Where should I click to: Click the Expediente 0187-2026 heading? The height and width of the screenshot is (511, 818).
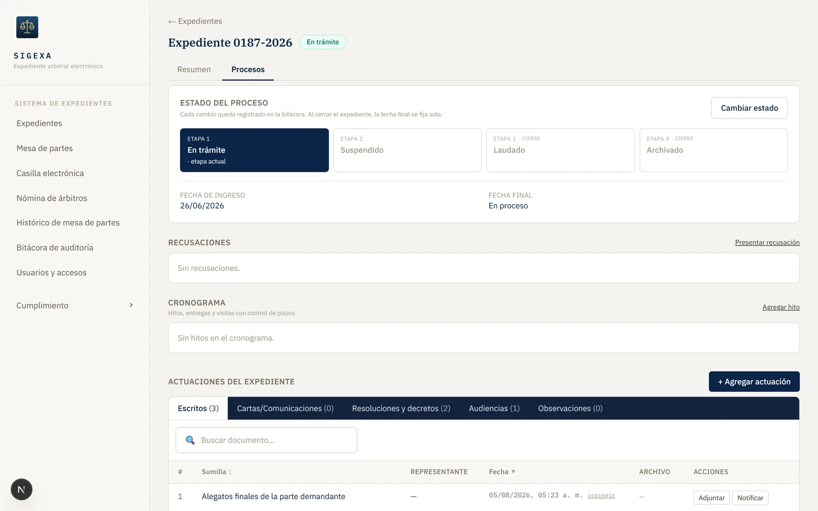tap(230, 42)
